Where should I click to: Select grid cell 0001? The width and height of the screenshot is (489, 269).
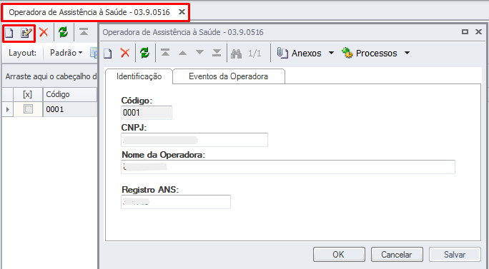[70, 109]
